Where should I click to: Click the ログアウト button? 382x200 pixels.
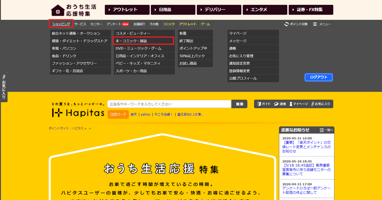coord(319,77)
